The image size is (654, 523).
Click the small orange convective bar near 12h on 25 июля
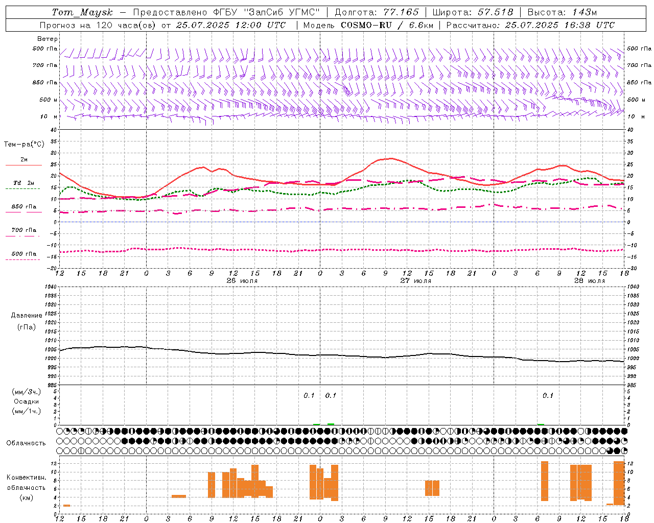tap(66, 506)
